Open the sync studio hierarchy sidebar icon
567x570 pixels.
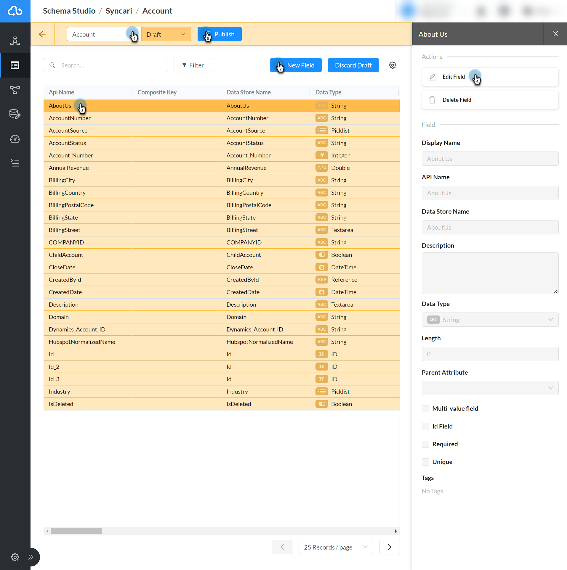click(15, 41)
